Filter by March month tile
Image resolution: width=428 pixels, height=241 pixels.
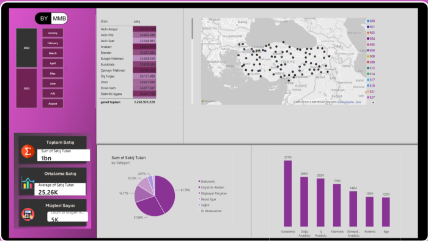[x=53, y=53]
